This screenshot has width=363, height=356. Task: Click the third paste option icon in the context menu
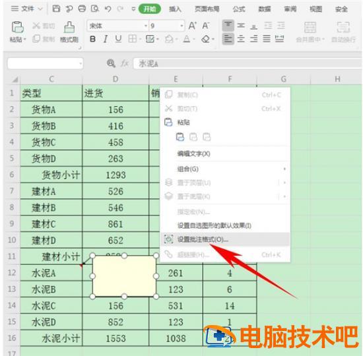tap(207, 137)
